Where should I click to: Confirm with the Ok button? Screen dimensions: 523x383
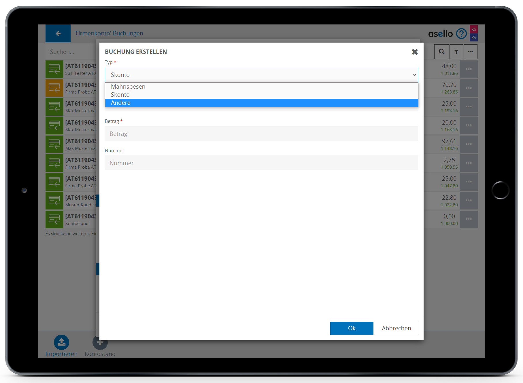pos(351,328)
